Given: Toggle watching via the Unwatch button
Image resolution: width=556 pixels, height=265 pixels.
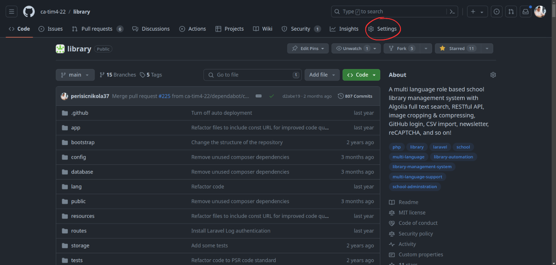Looking at the screenshot, I should coord(353,48).
